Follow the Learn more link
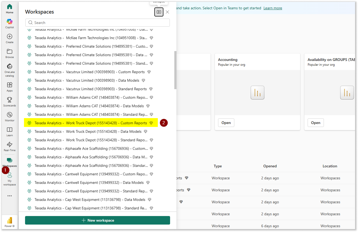 [273, 8]
